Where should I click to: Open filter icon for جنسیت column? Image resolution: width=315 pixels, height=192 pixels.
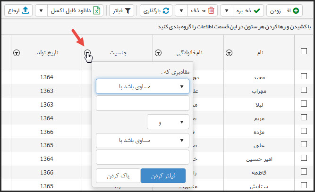pos(87,52)
